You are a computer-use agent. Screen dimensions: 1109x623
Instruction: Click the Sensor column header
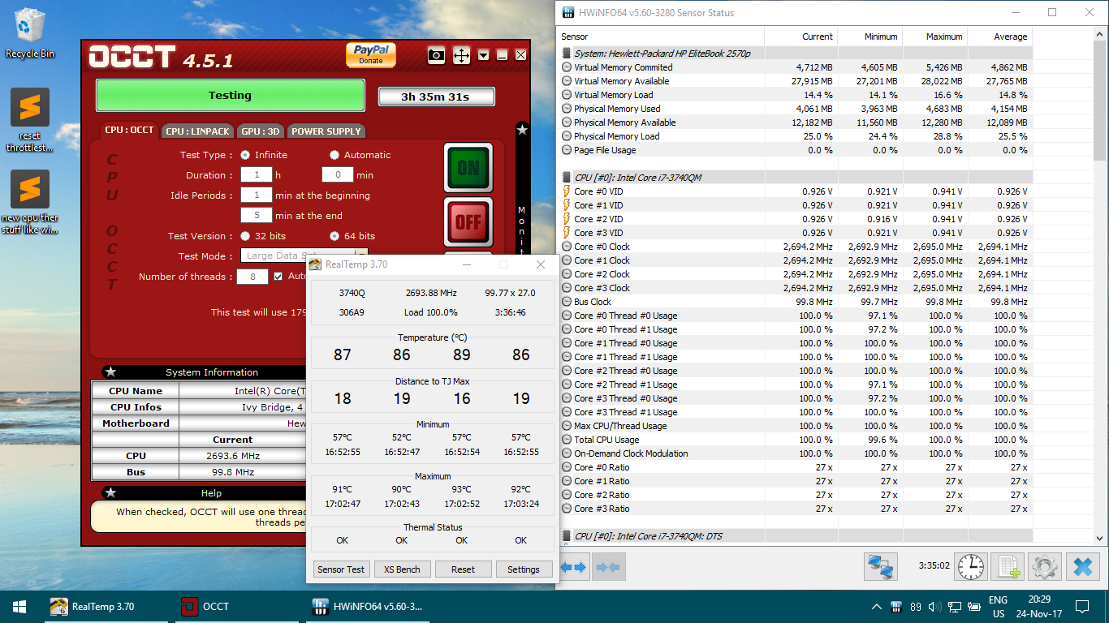pyautogui.click(x=661, y=37)
